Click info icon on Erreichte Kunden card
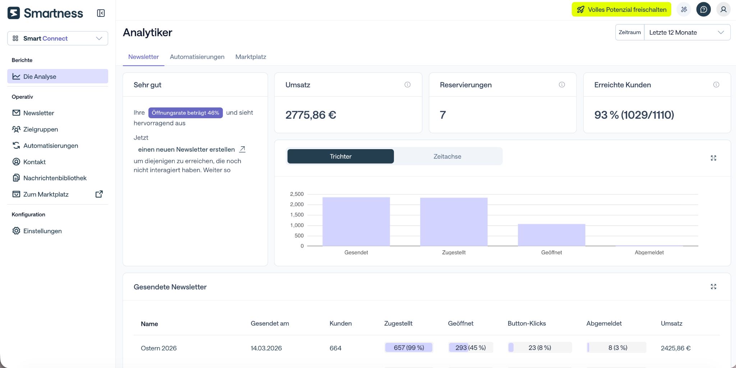 click(x=716, y=85)
